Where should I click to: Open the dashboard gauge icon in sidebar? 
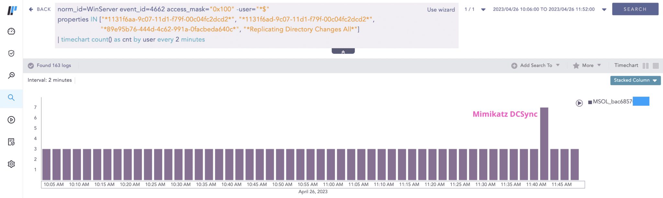pos(11,31)
